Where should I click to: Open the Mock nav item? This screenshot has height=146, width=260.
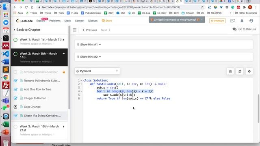68,21
